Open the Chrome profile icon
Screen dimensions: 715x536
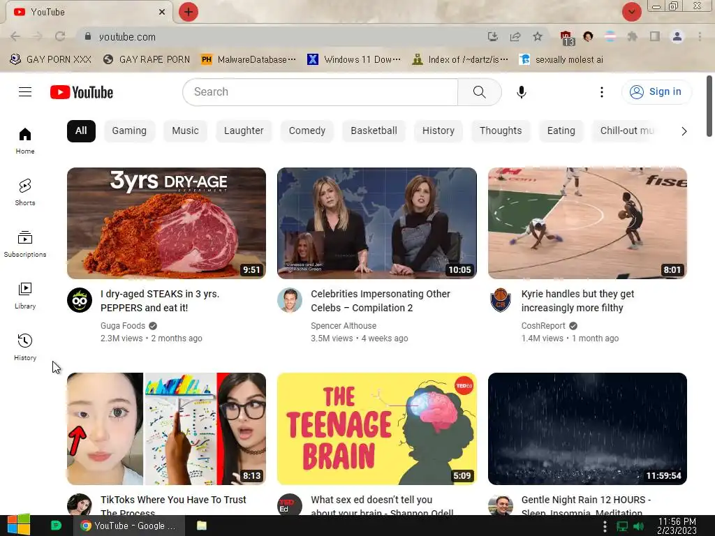pyautogui.click(x=677, y=36)
